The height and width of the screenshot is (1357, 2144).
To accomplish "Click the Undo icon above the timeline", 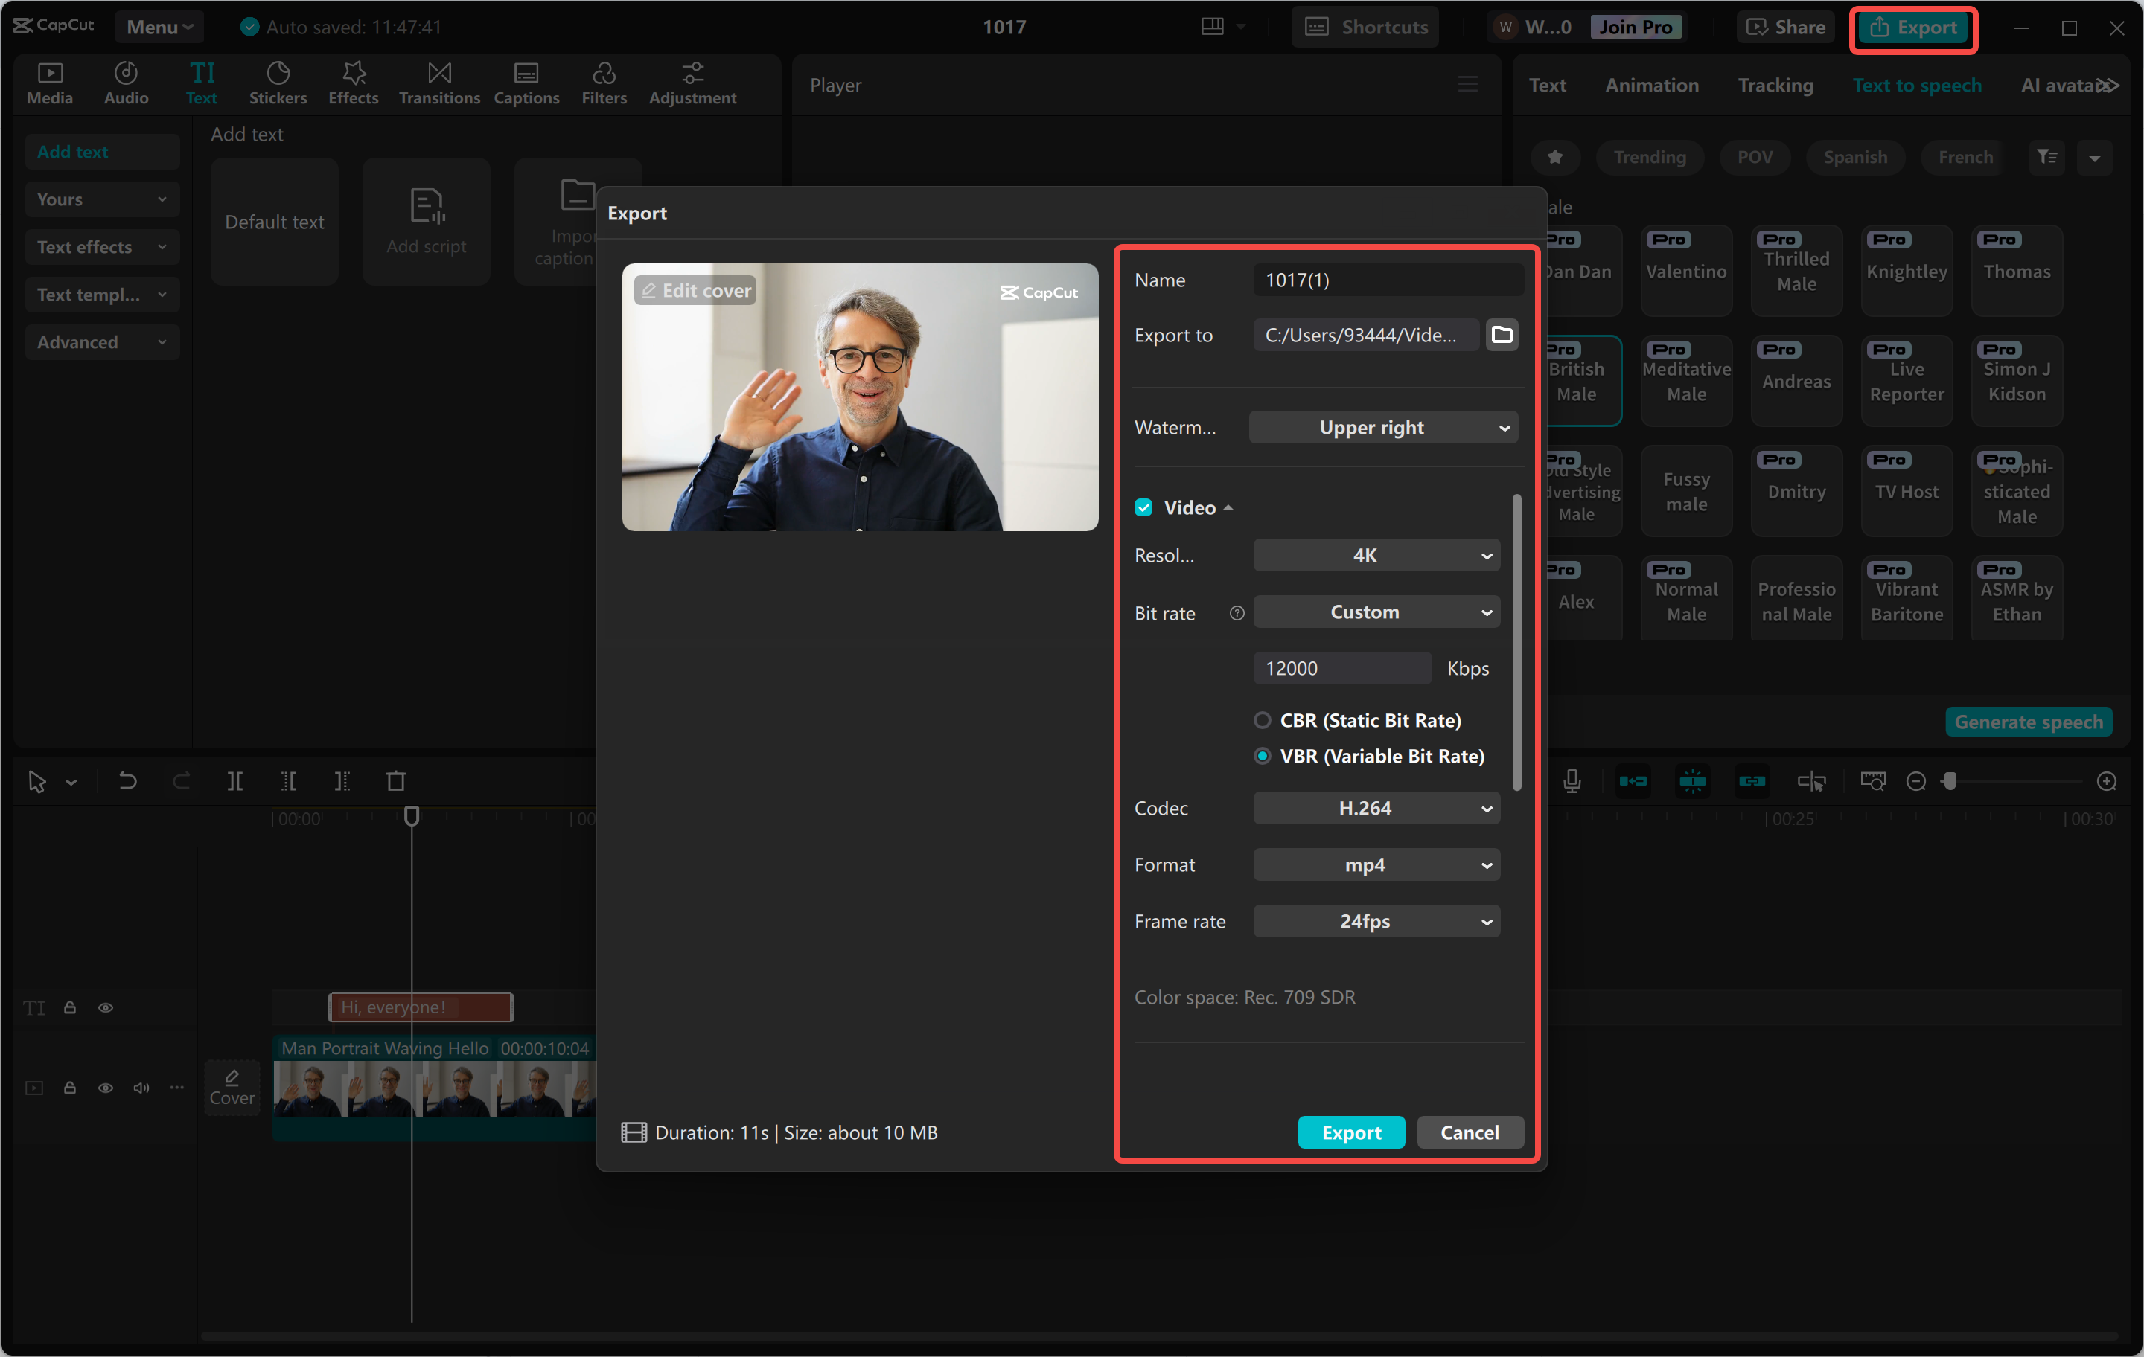I will (127, 781).
